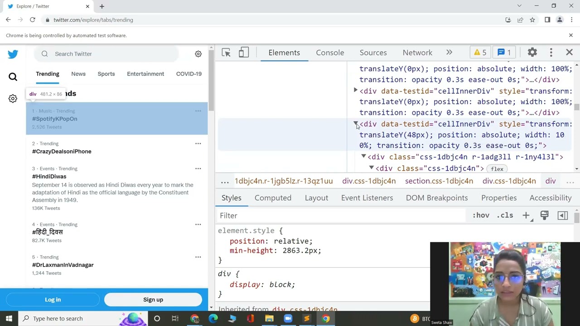Collapse the div css-1dbjc4n r-1adg3ll node
This screenshot has height=326, width=580.
click(x=363, y=157)
